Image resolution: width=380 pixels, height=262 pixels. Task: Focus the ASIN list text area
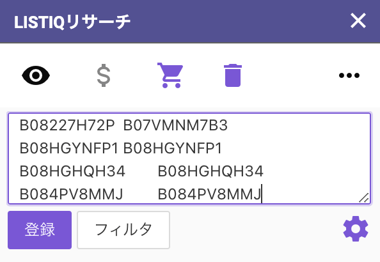tap(189, 158)
